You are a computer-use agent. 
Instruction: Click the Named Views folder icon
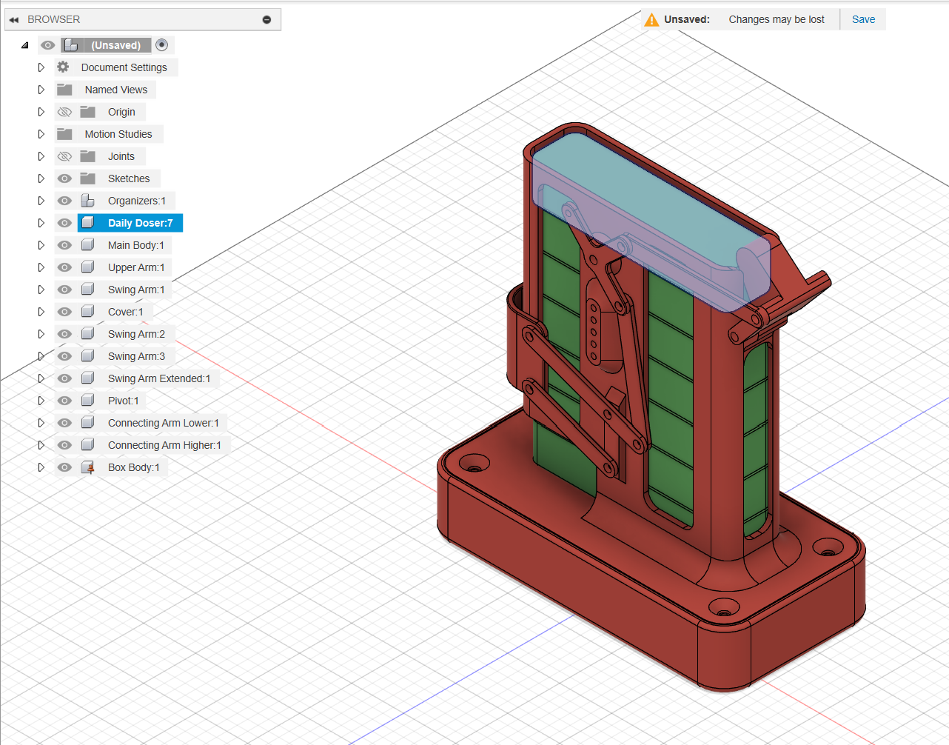coord(64,90)
